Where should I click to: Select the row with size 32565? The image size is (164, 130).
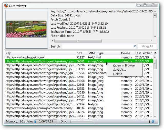click(79, 85)
